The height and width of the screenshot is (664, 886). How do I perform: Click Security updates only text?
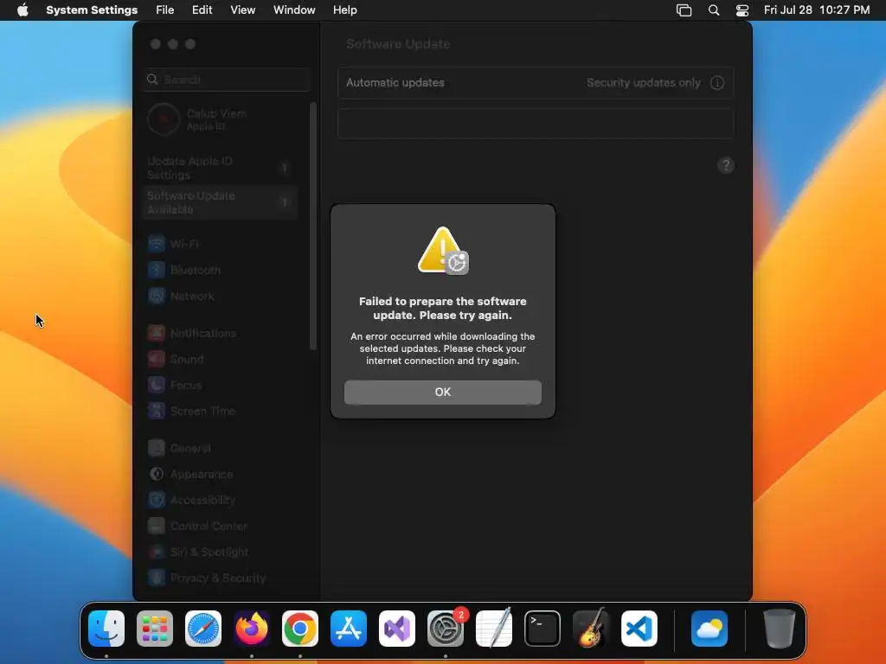[643, 82]
